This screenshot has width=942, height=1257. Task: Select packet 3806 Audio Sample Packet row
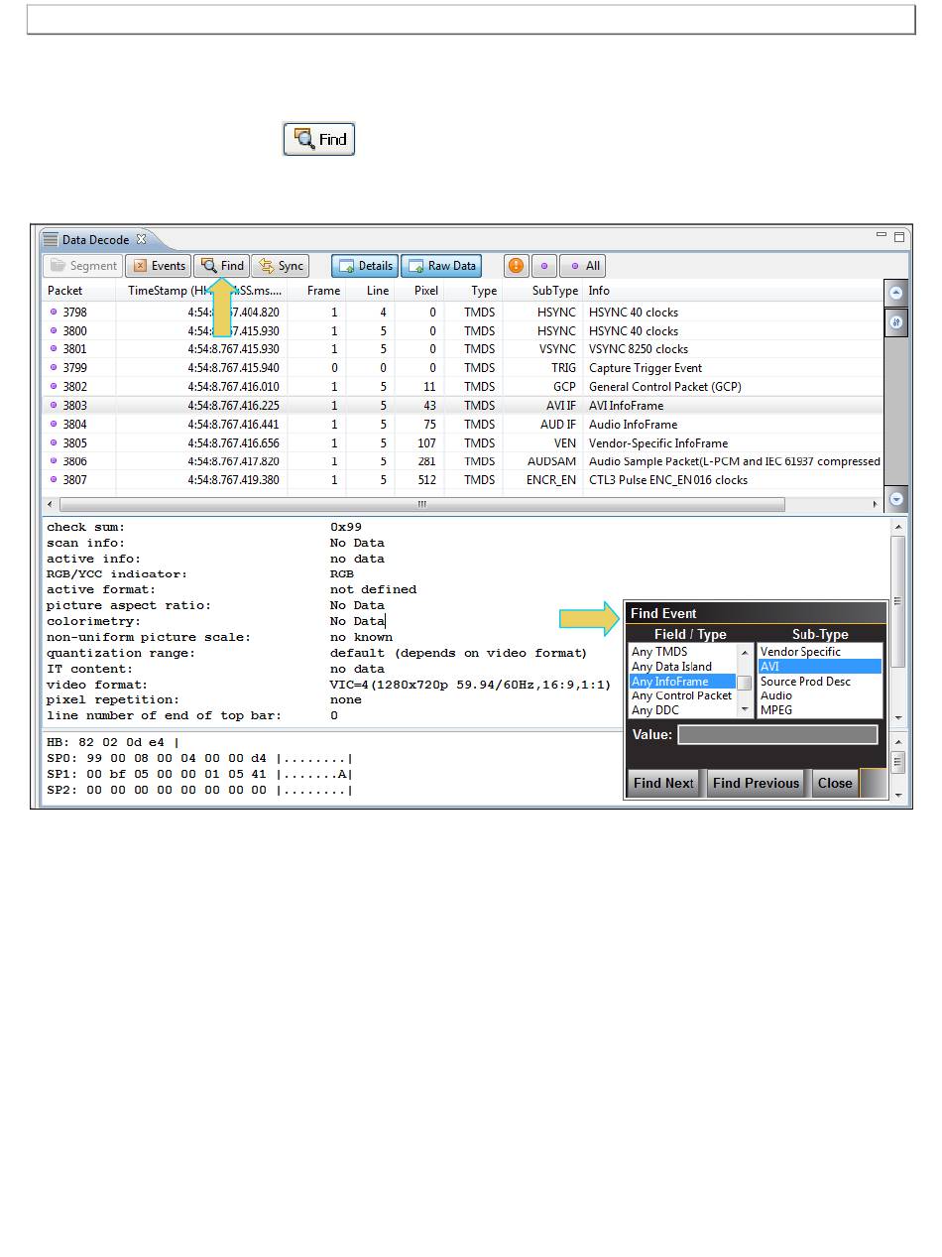point(463,461)
